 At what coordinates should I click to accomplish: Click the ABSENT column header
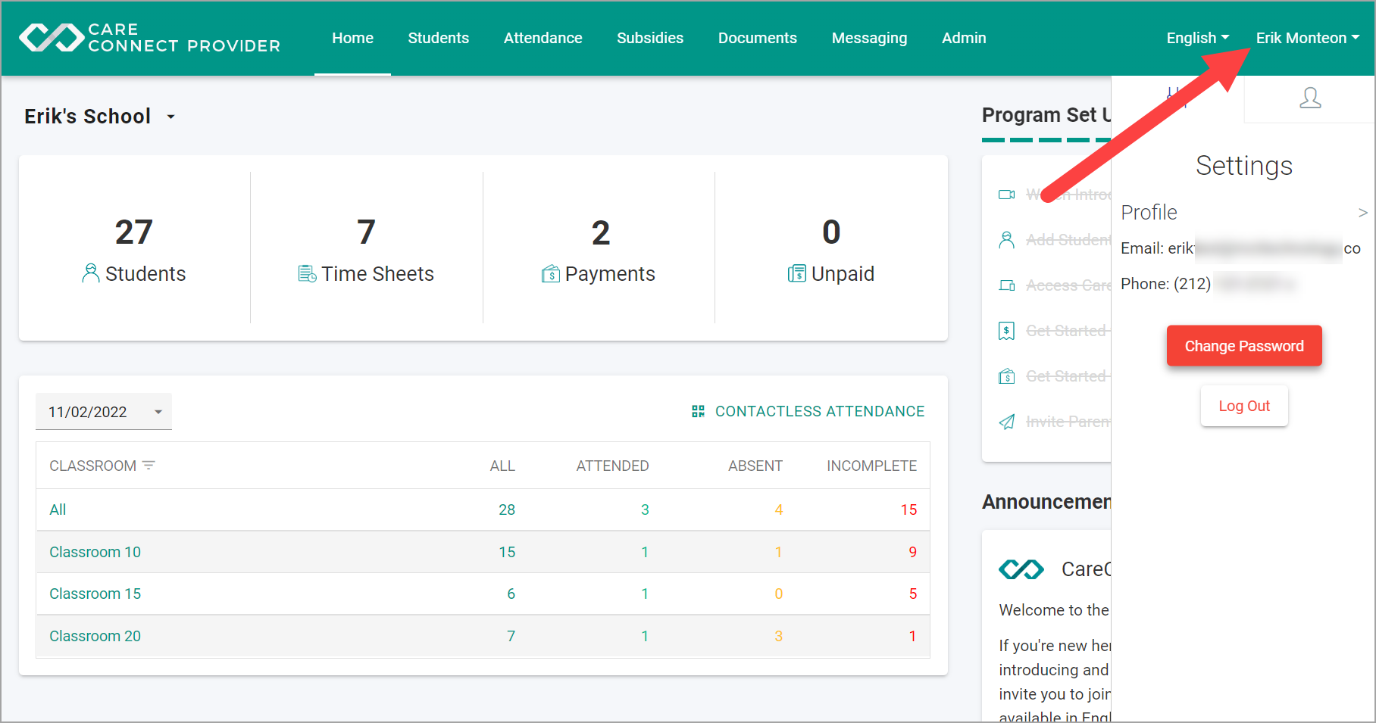click(x=755, y=466)
